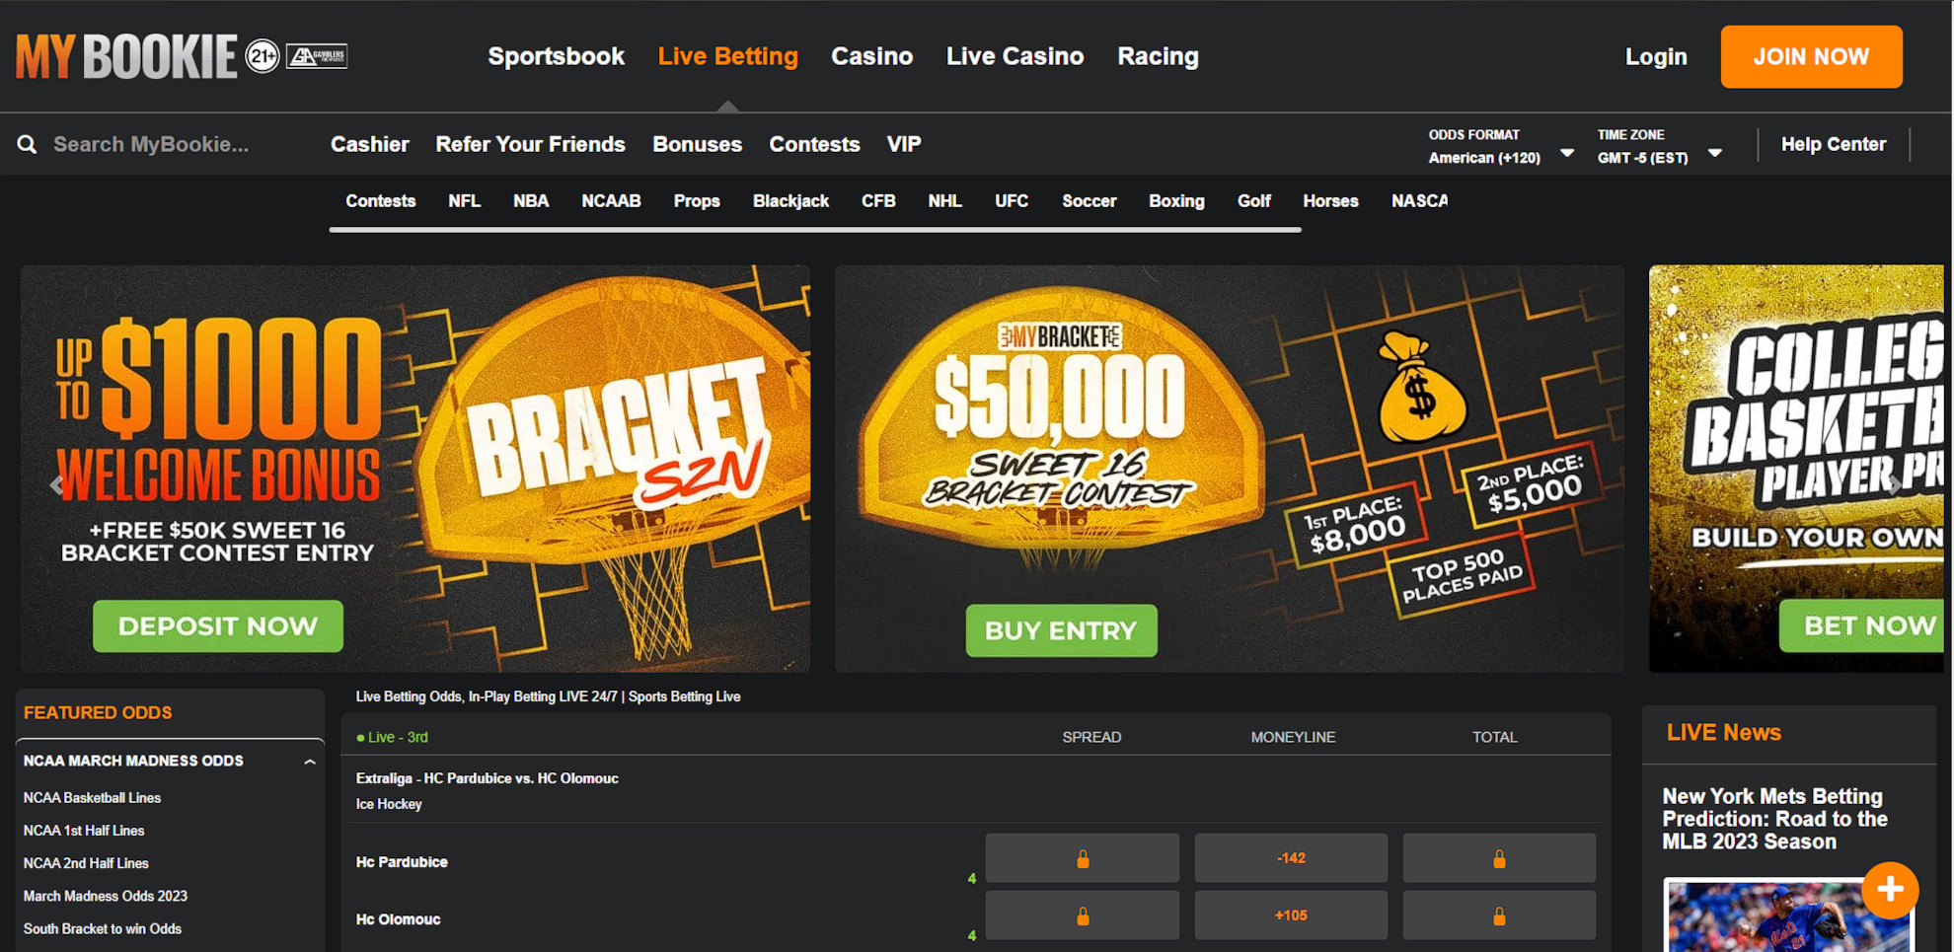This screenshot has height=952, width=1954.
Task: Open NCAA 1st Half Lines link
Action: coord(84,831)
